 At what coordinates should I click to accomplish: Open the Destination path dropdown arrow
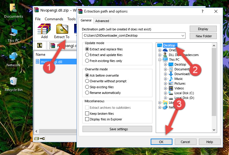[x=183, y=36]
